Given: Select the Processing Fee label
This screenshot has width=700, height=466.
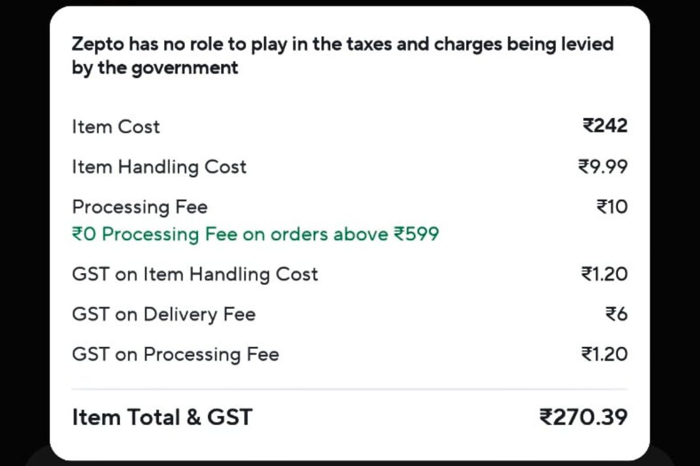Looking at the screenshot, I should (139, 207).
